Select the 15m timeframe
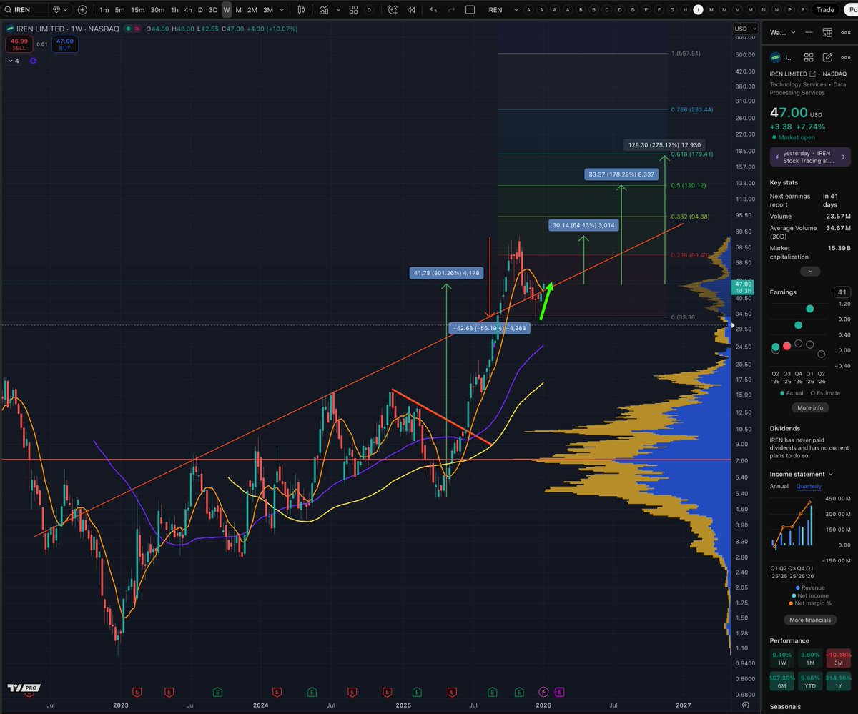The width and height of the screenshot is (858, 714). [x=138, y=10]
